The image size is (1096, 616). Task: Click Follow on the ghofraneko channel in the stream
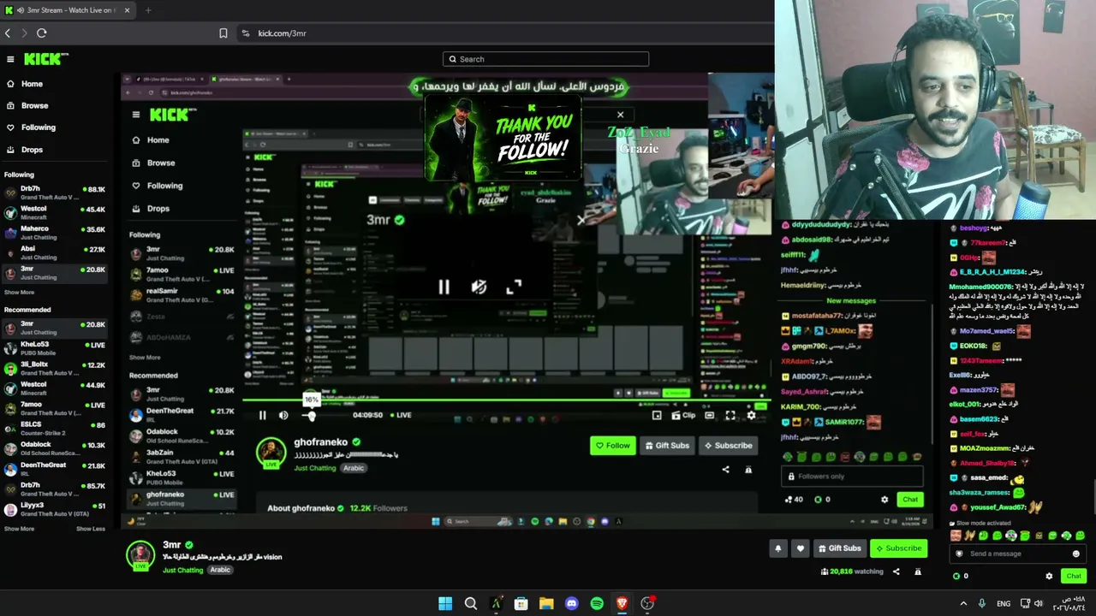click(x=613, y=446)
